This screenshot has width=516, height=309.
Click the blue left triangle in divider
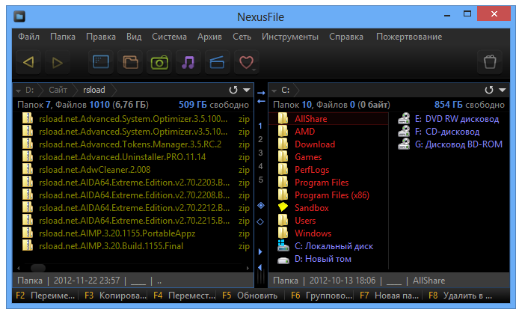click(260, 268)
